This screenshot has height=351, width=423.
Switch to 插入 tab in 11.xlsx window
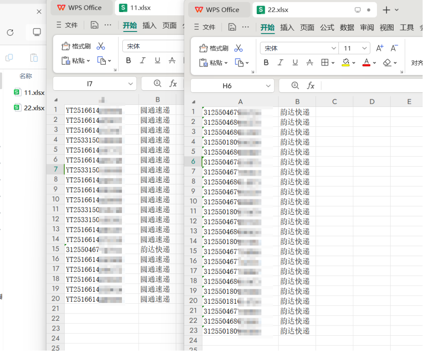tap(149, 25)
